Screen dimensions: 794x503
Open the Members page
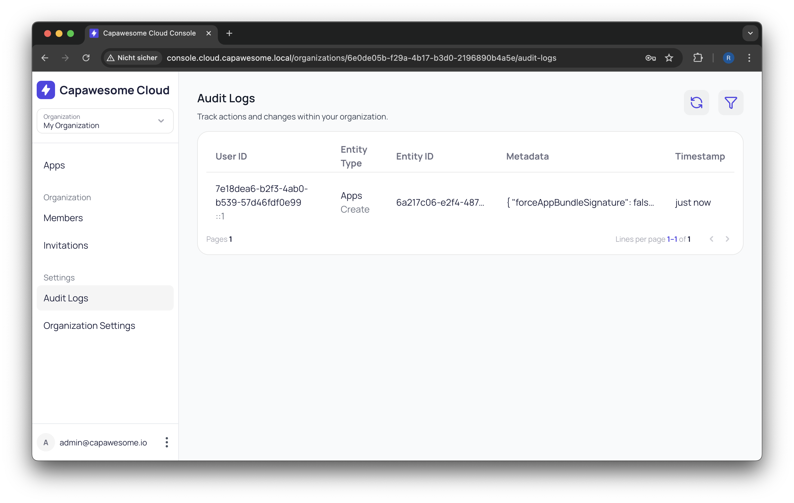pyautogui.click(x=63, y=218)
